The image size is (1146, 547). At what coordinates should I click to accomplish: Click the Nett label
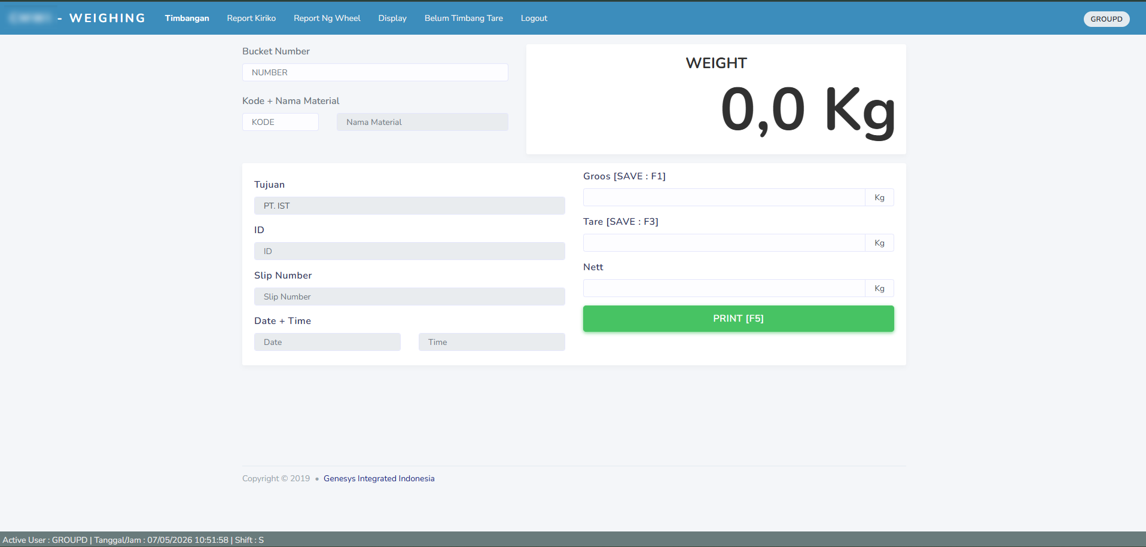[593, 267]
